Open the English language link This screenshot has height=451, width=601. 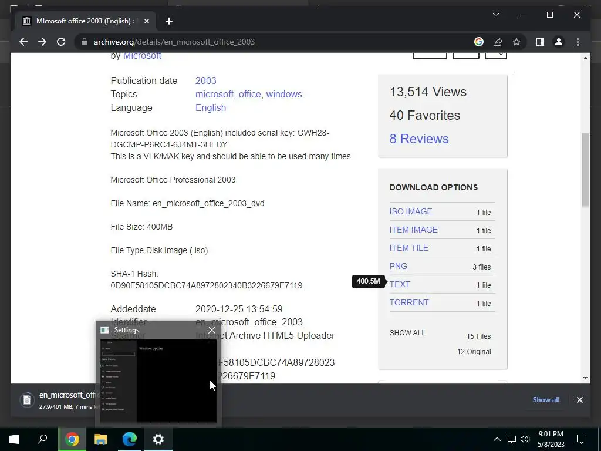211,108
